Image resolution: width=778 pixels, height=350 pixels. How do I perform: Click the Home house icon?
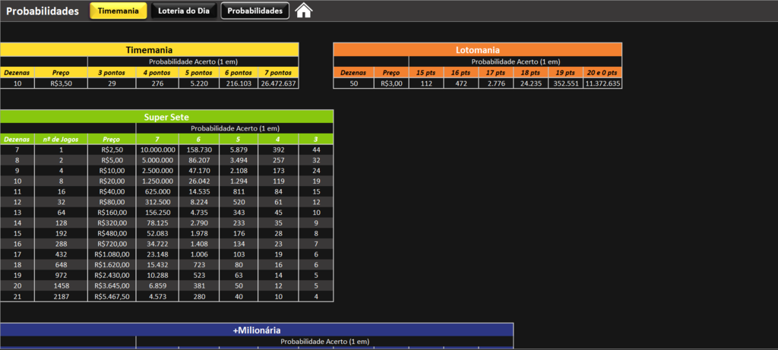pyautogui.click(x=304, y=11)
